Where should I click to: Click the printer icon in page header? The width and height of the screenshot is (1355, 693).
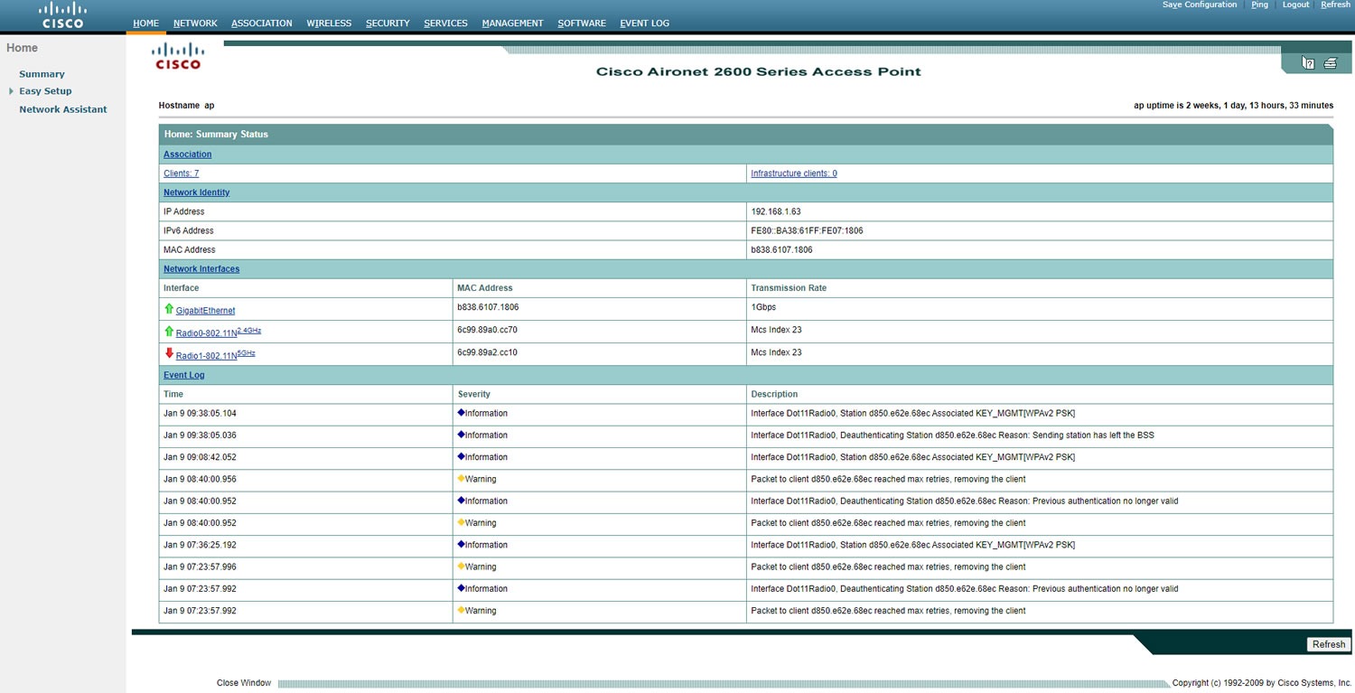(x=1330, y=63)
